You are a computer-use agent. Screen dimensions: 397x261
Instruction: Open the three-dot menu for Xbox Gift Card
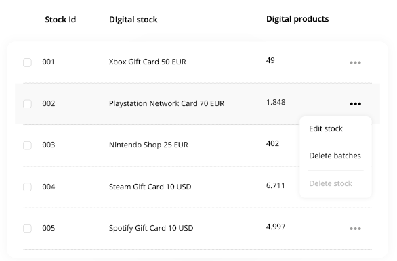[355, 62]
